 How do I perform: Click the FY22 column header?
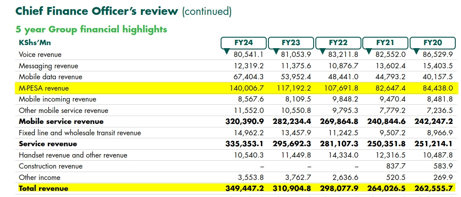coord(338,43)
